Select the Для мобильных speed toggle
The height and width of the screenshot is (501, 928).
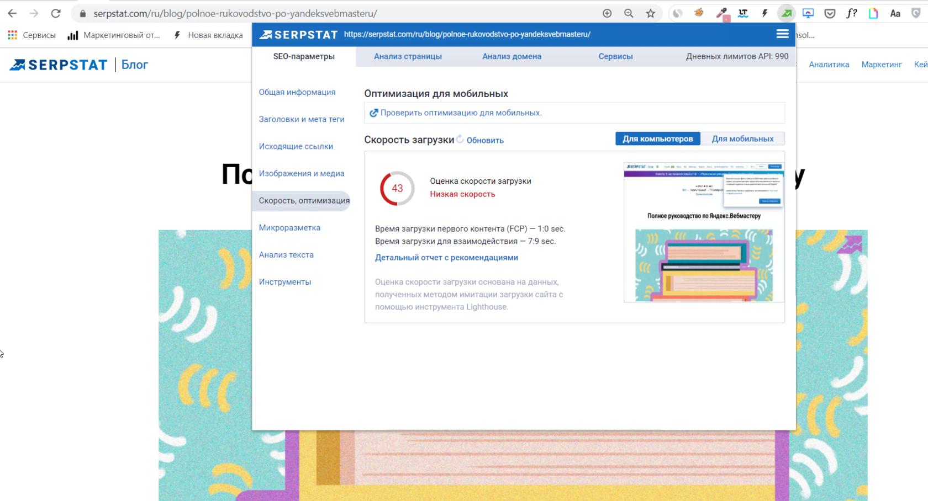tap(742, 139)
